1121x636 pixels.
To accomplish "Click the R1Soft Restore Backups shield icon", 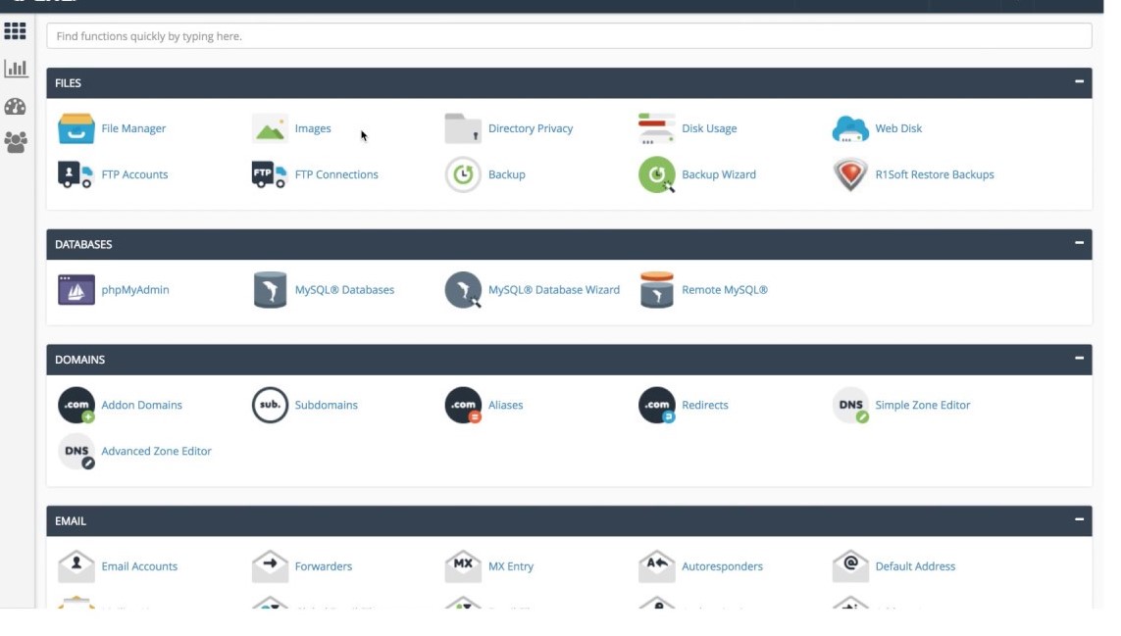I will tap(850, 174).
